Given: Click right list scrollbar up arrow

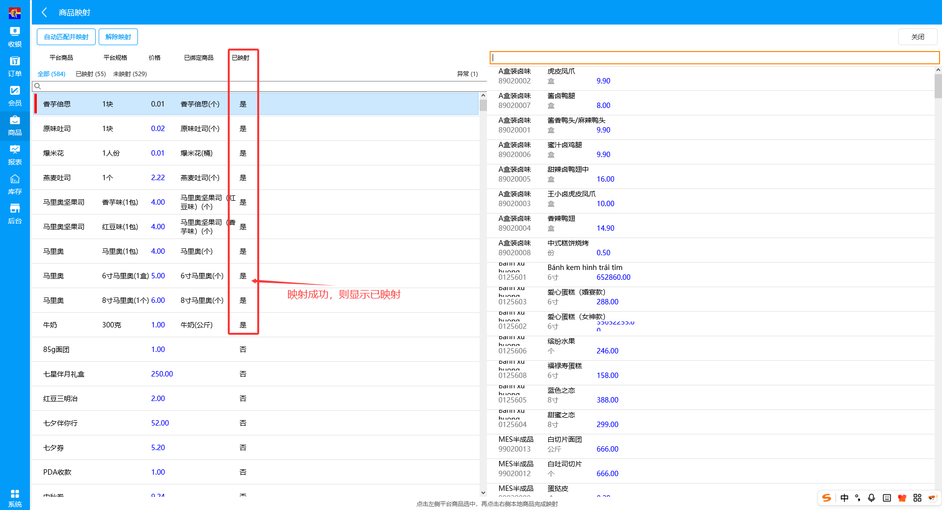Looking at the screenshot, I should click(x=938, y=70).
